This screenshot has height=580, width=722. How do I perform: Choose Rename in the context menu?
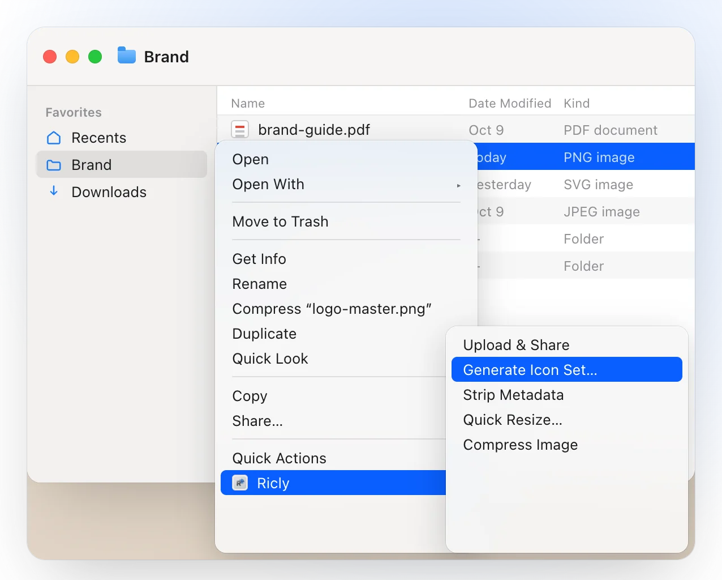click(346, 284)
